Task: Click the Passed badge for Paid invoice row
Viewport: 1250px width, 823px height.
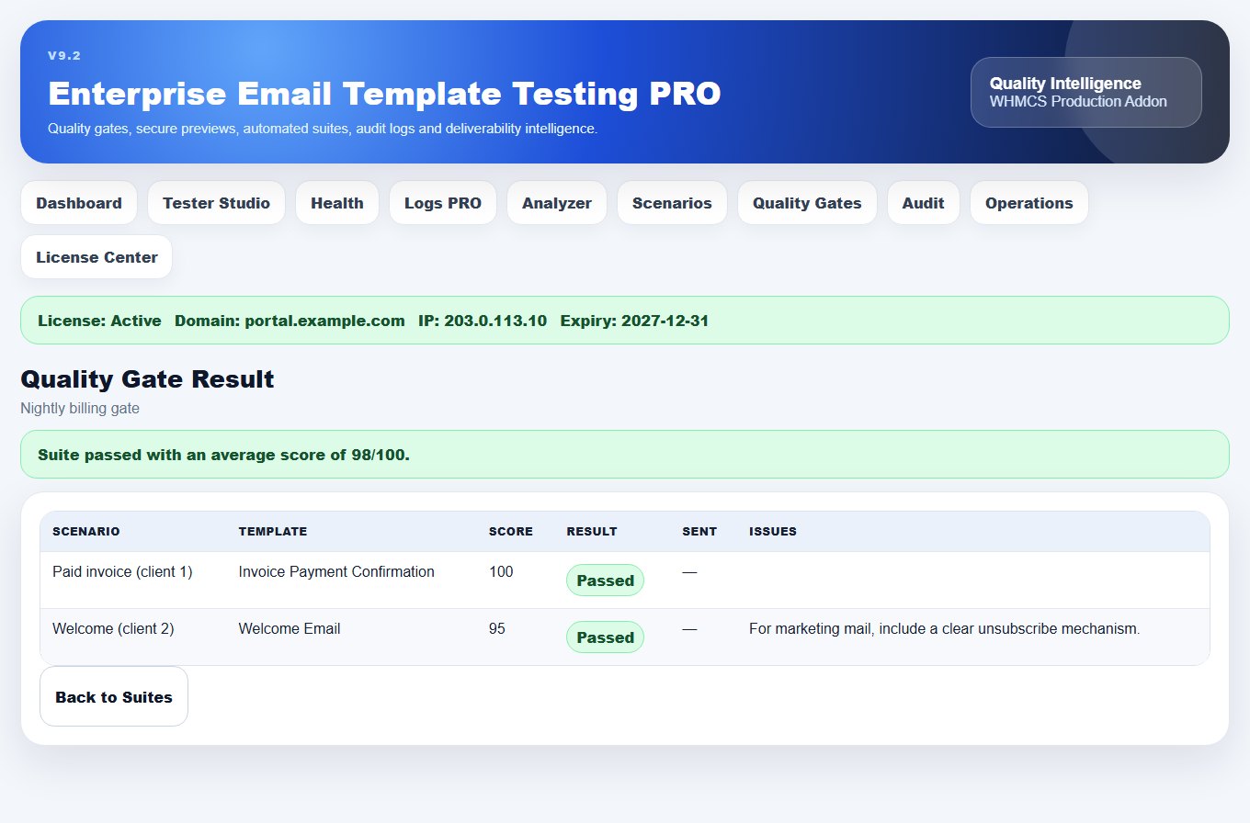Action: tap(605, 581)
